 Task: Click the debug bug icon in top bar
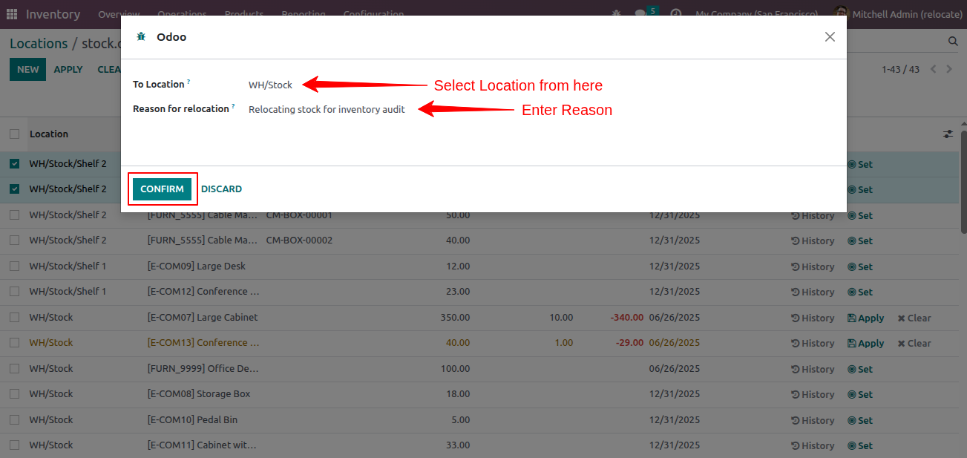616,14
